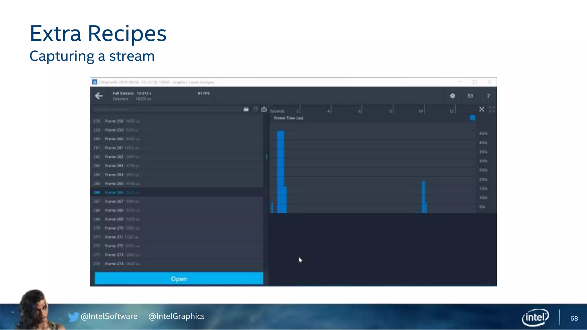Select highlighted Frame 266 row
Screen dimensions: 587x330
tap(177, 192)
